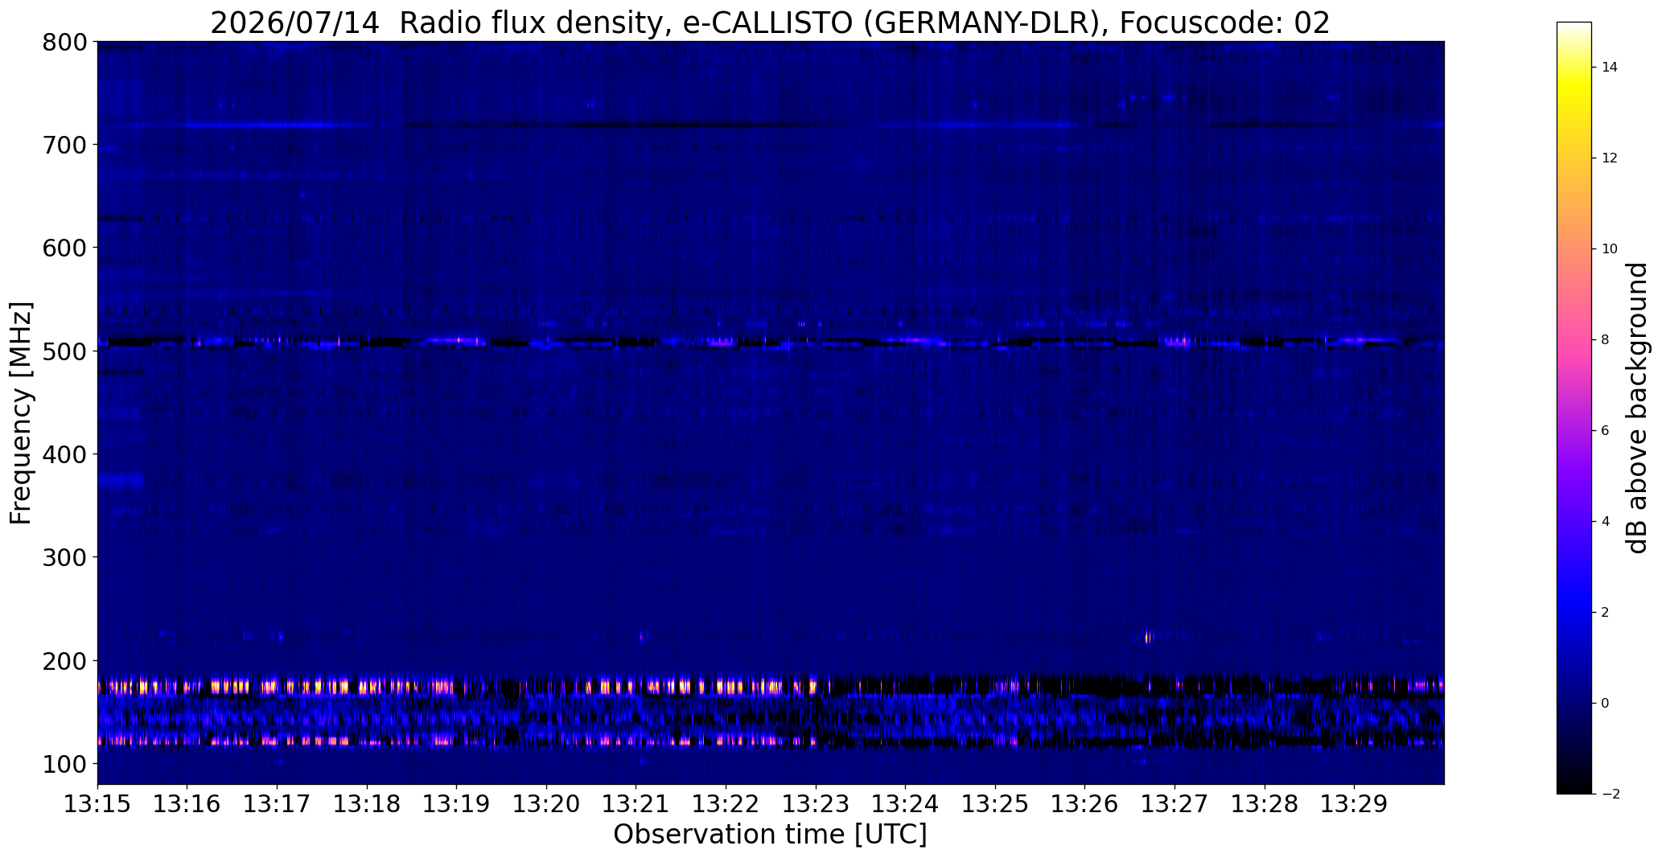This screenshot has width=1662, height=858.
Task: Click the 13:20 time tick label
Action: click(546, 804)
